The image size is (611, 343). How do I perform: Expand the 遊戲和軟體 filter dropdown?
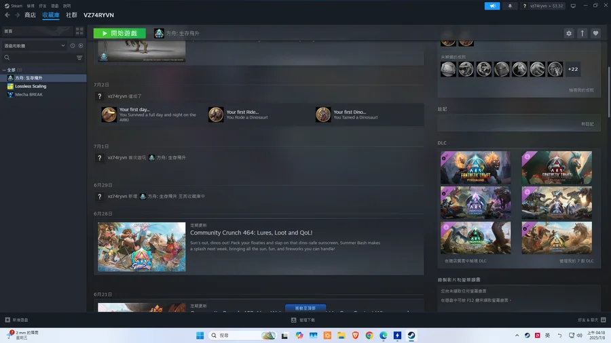coord(35,45)
